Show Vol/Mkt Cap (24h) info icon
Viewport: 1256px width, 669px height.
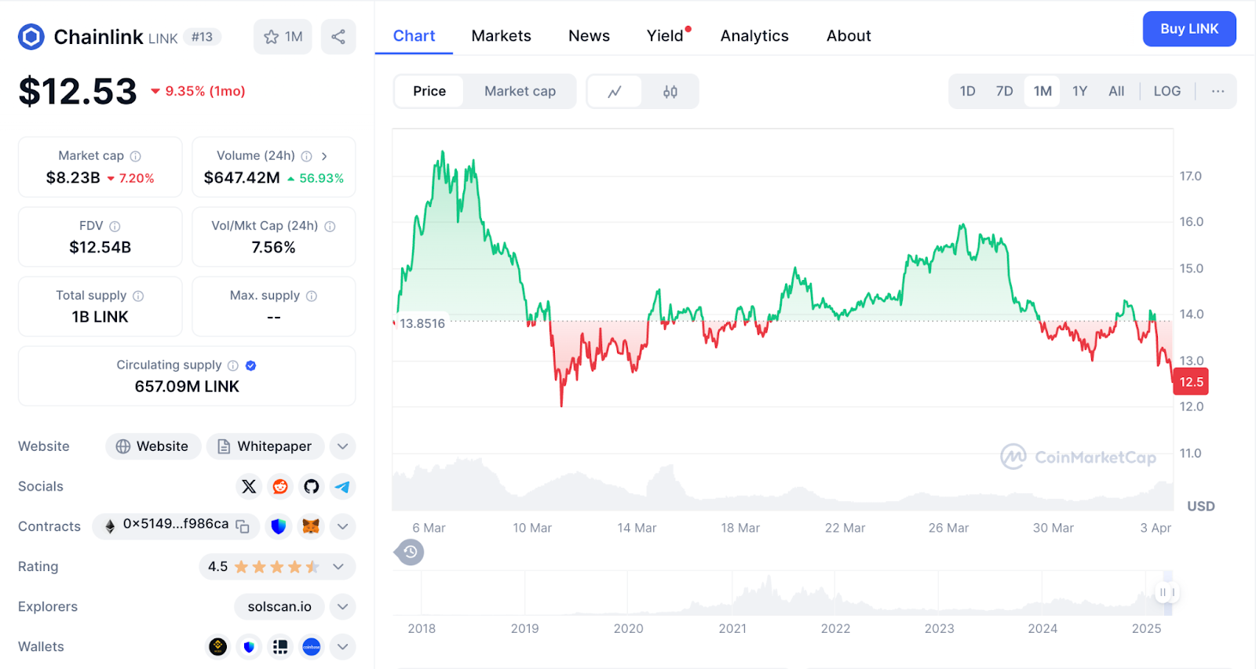click(x=330, y=226)
